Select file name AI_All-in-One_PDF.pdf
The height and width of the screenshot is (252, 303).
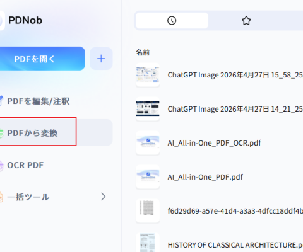tap(205, 177)
